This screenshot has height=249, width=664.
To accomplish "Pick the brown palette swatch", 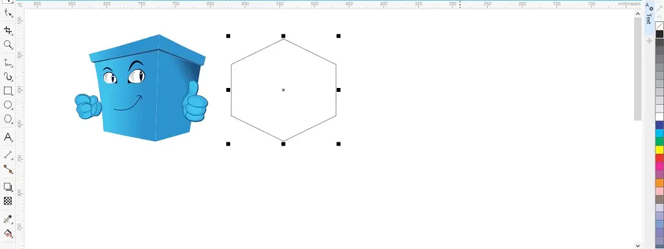I will tap(659, 199).
